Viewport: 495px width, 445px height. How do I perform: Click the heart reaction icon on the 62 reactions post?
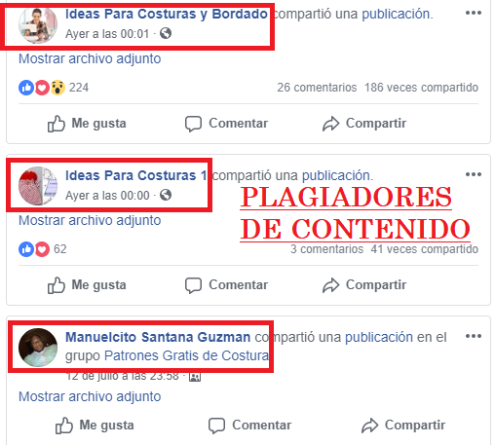click(42, 249)
